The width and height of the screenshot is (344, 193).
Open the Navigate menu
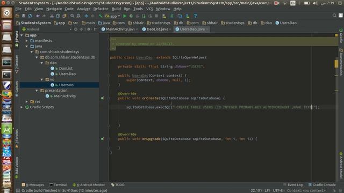[x=54, y=9]
